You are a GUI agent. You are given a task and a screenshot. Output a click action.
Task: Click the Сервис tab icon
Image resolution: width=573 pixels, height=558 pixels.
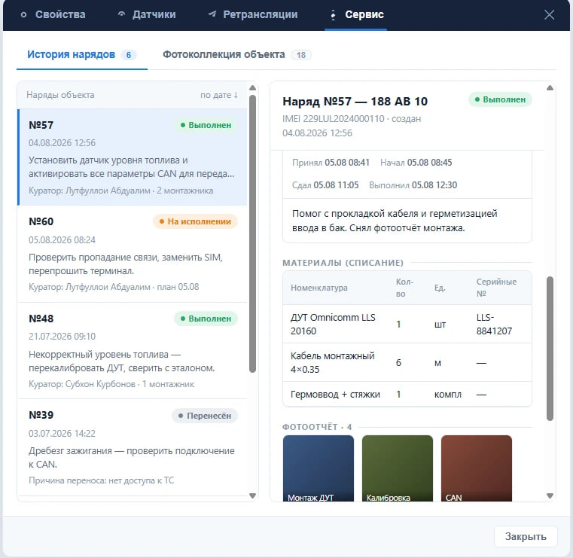(333, 15)
